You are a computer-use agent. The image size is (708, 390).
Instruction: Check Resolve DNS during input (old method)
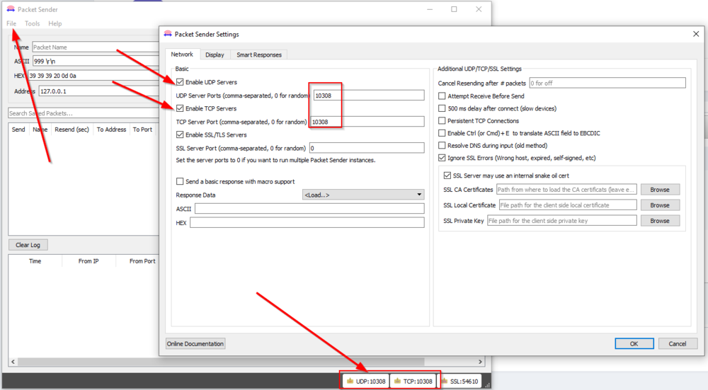(442, 145)
